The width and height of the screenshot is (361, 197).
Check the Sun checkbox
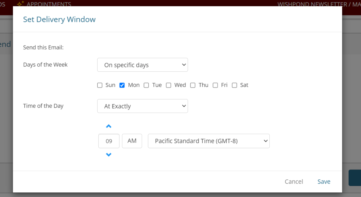(x=100, y=85)
